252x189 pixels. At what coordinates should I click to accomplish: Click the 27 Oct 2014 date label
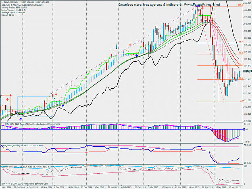(19, 187)
